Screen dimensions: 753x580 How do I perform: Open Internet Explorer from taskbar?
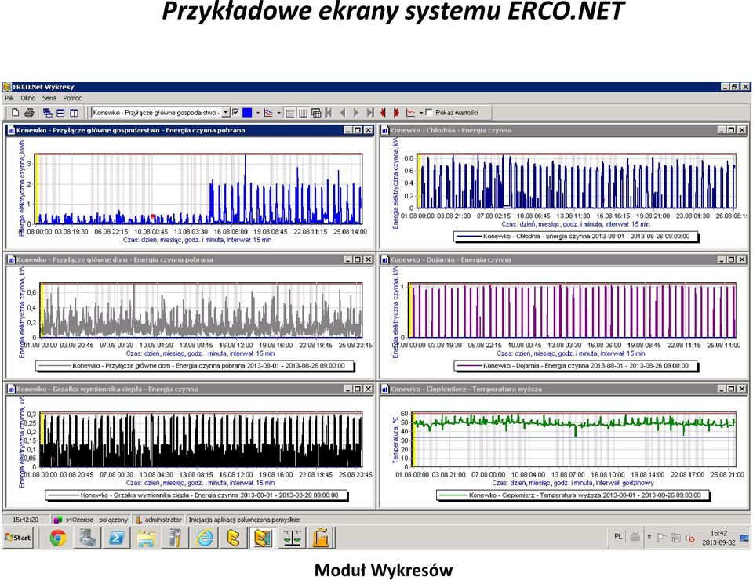click(x=205, y=538)
